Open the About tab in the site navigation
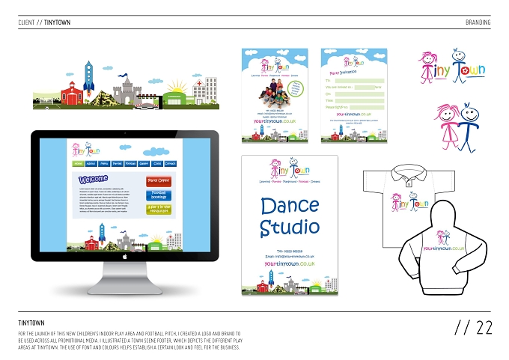 pos(91,164)
